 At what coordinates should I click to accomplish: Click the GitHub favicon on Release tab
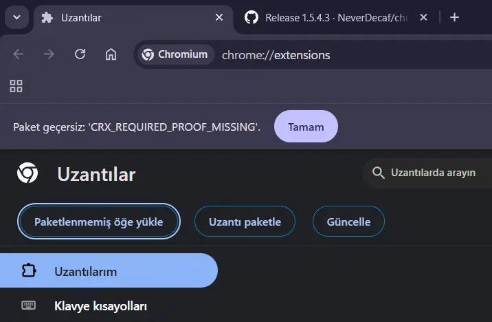coord(251,17)
